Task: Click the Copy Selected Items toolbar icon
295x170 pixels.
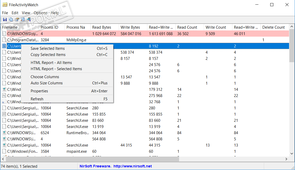Action: [11, 19]
